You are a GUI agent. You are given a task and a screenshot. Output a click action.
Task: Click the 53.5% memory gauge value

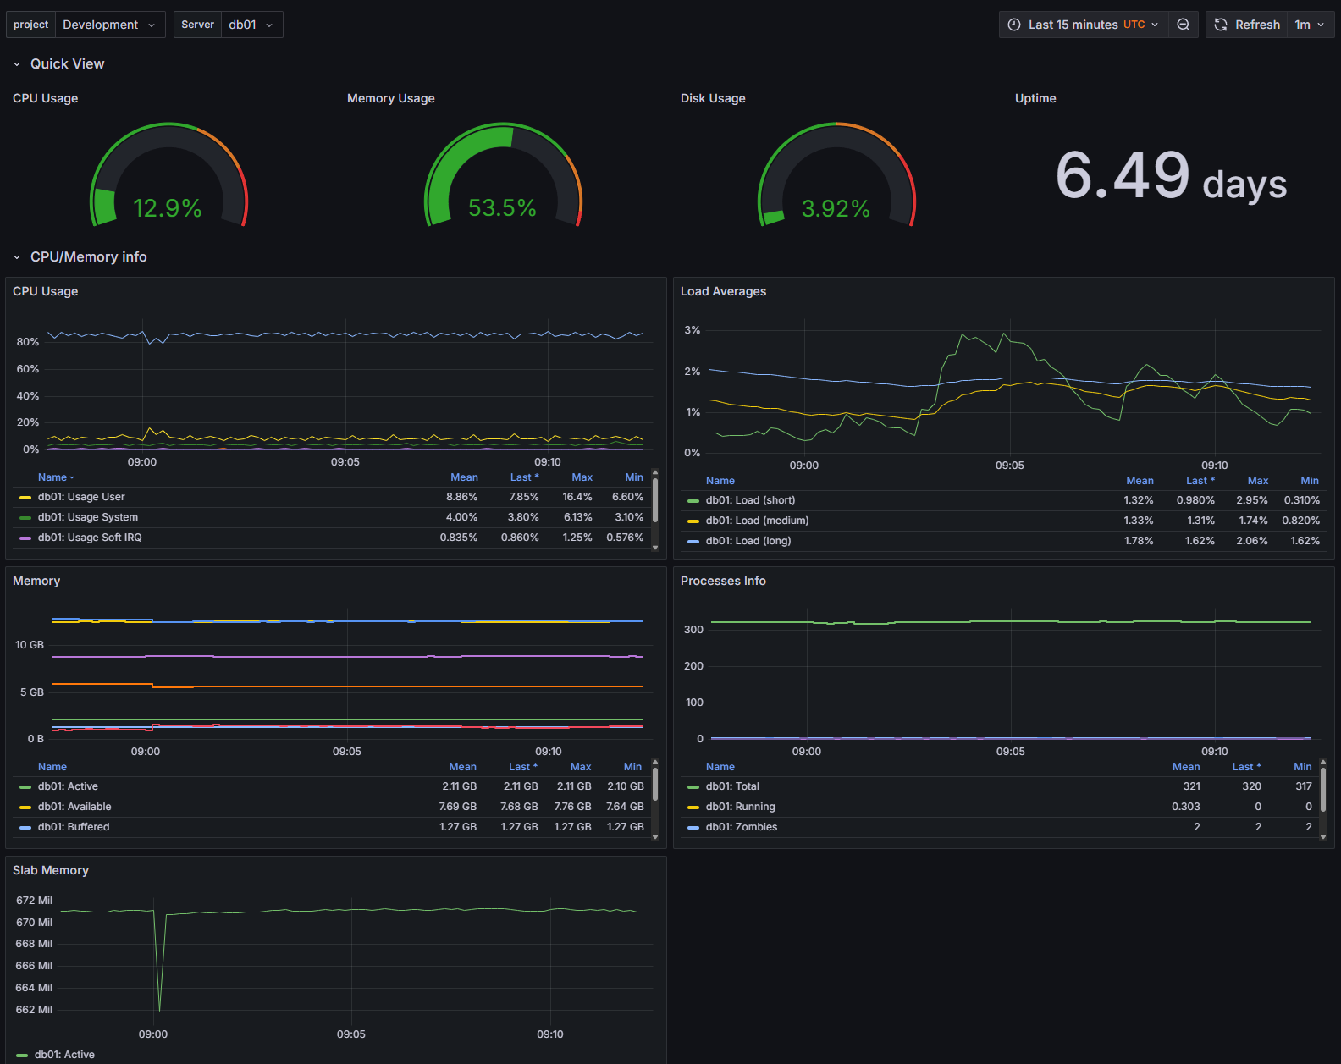click(x=503, y=208)
